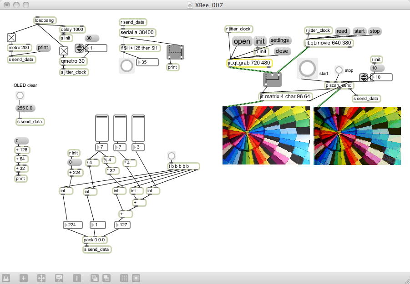Toggle the X checkbox above metro 200
410x284 pixels.
(11, 38)
